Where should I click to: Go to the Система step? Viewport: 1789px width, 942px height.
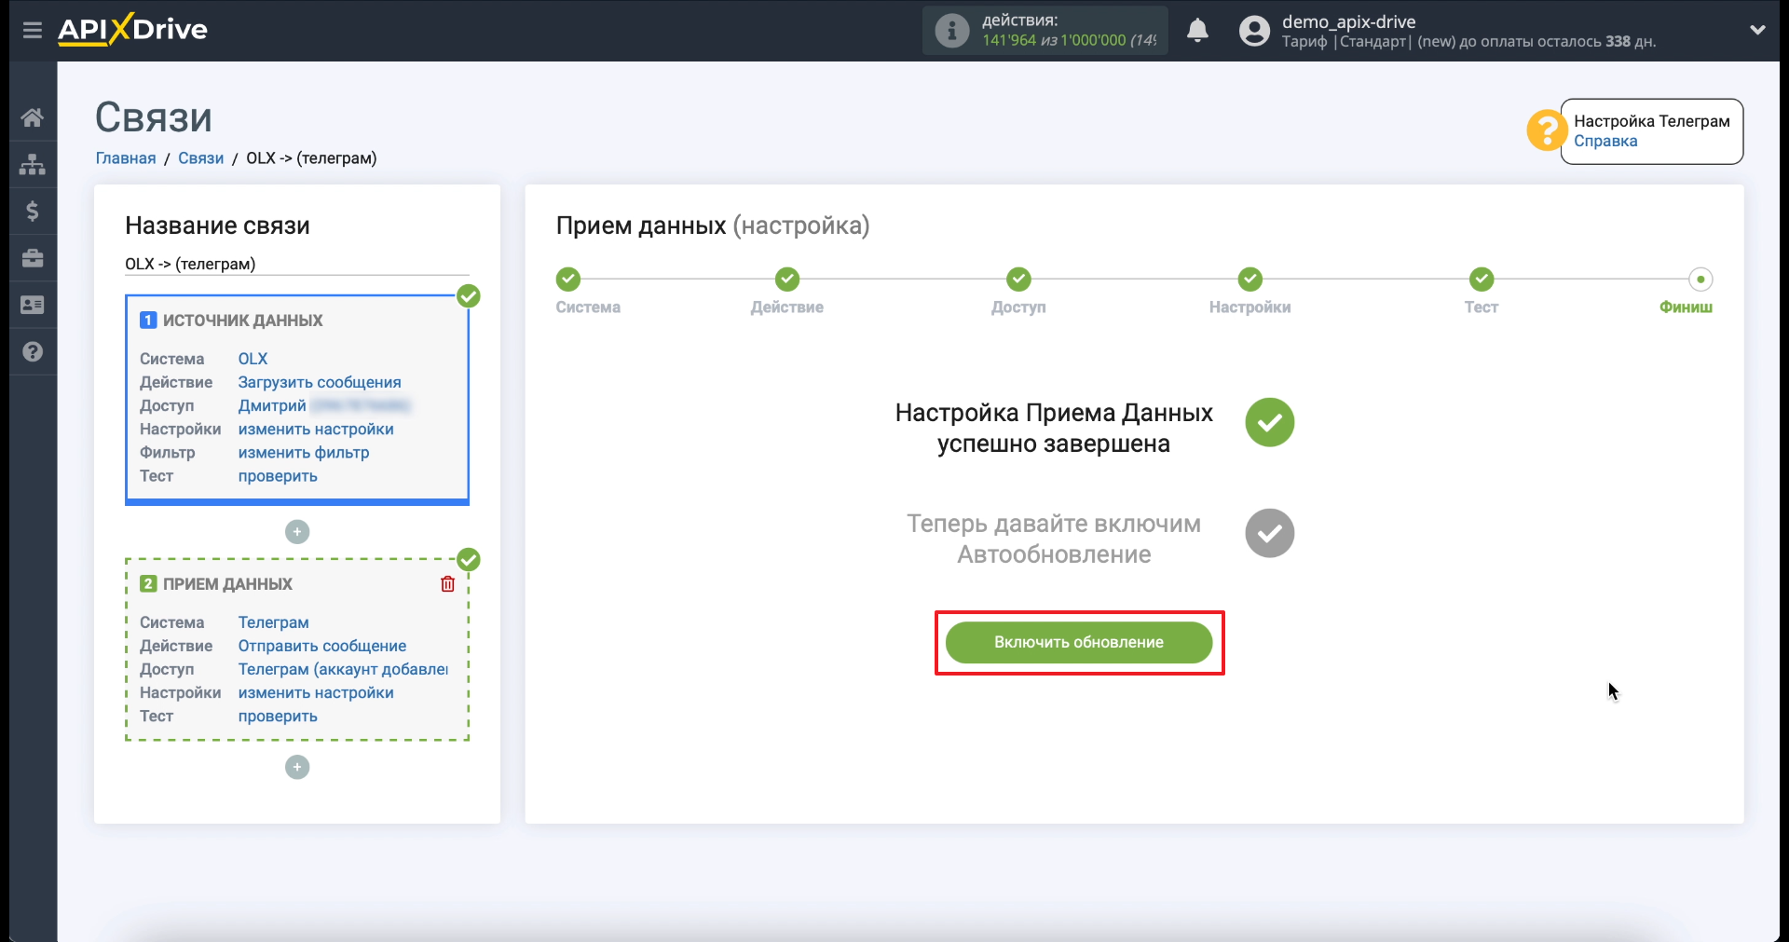[568, 279]
